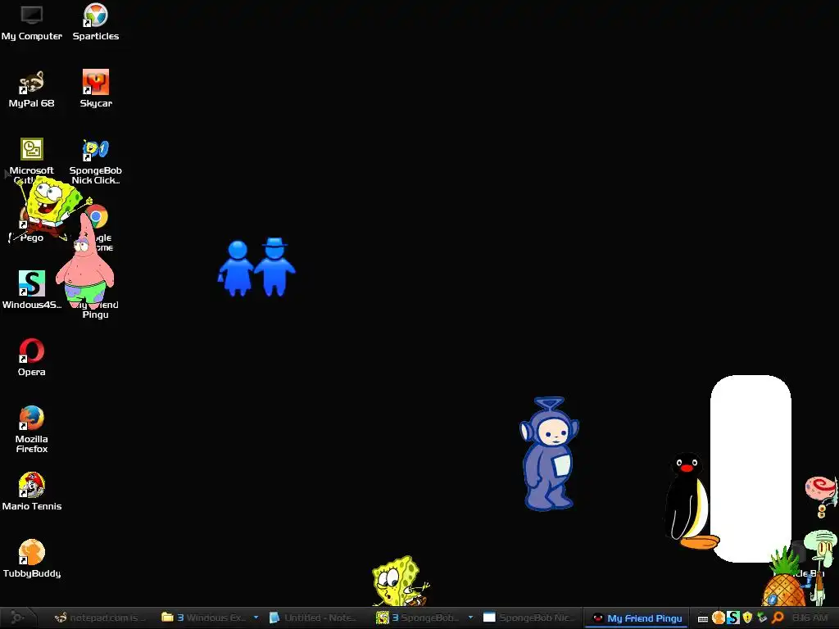This screenshot has width=839, height=629.
Task: Click Pingu's white speech bubble
Action: [751, 468]
